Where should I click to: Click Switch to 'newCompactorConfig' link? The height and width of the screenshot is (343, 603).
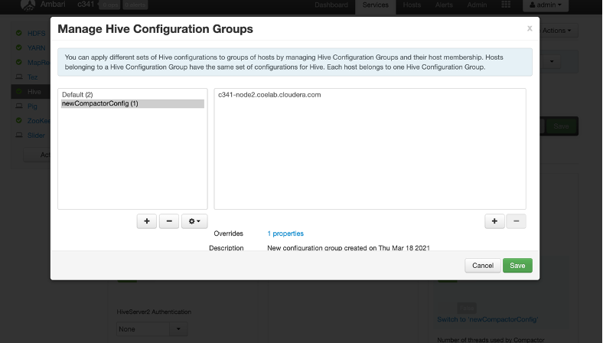click(x=487, y=319)
